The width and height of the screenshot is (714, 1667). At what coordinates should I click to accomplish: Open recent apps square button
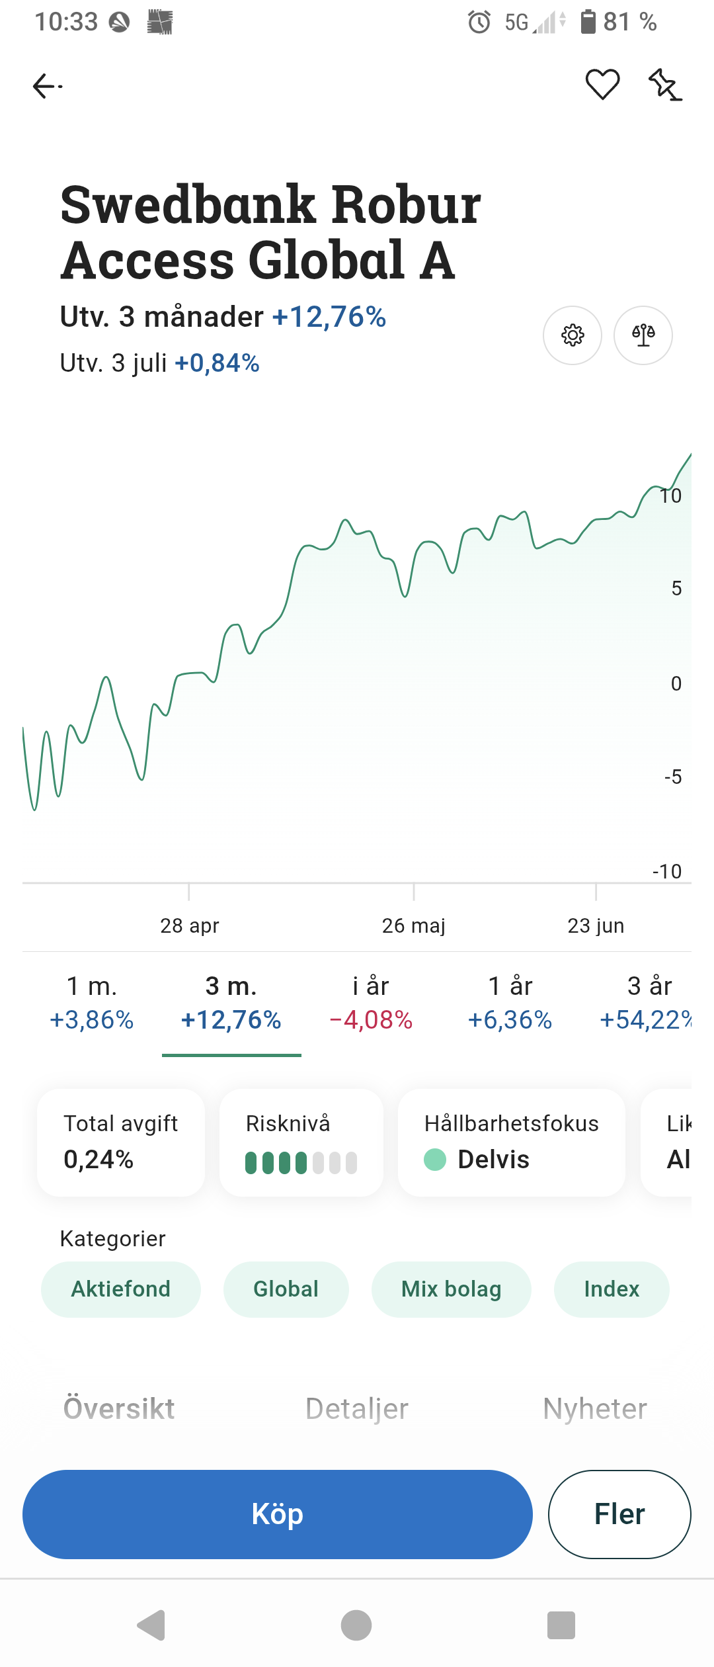[561, 1625]
